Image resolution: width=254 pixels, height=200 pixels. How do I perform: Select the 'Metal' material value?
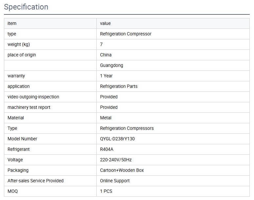pos(106,118)
